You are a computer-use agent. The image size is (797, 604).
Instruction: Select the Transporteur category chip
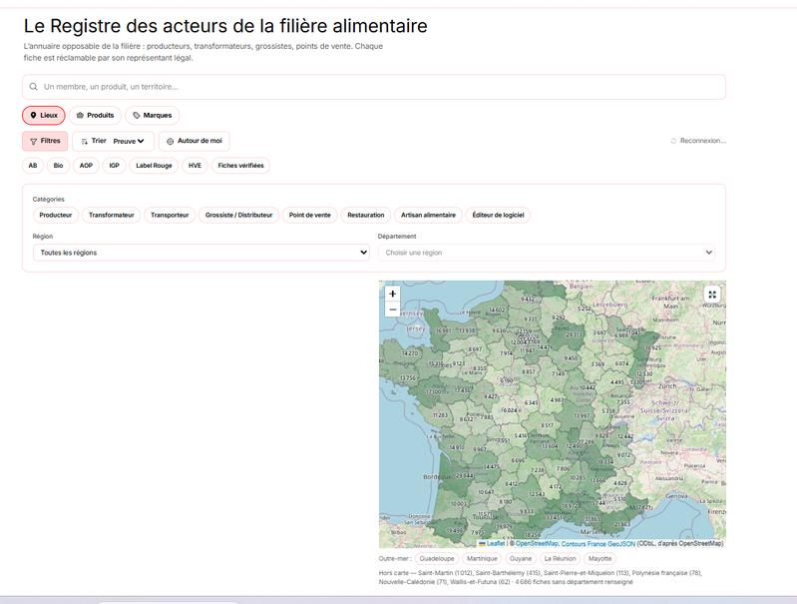170,216
